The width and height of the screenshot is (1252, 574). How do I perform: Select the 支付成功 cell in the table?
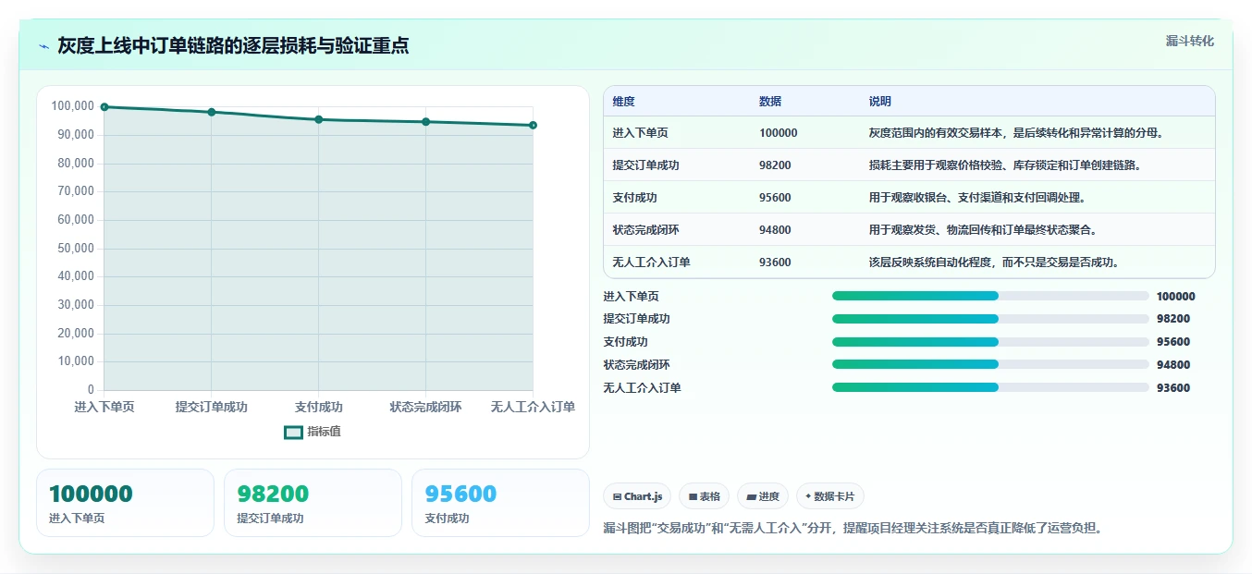[634, 198]
